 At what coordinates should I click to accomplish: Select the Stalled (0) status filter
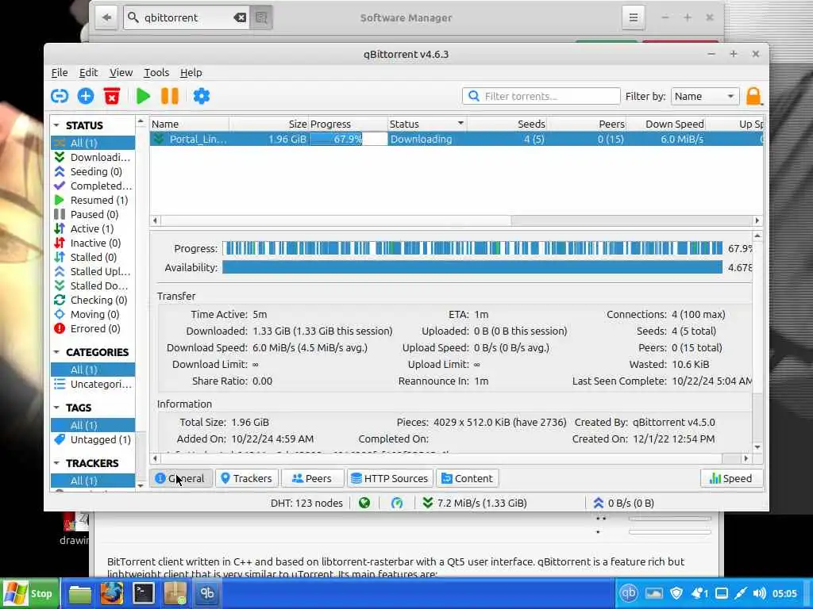(93, 257)
